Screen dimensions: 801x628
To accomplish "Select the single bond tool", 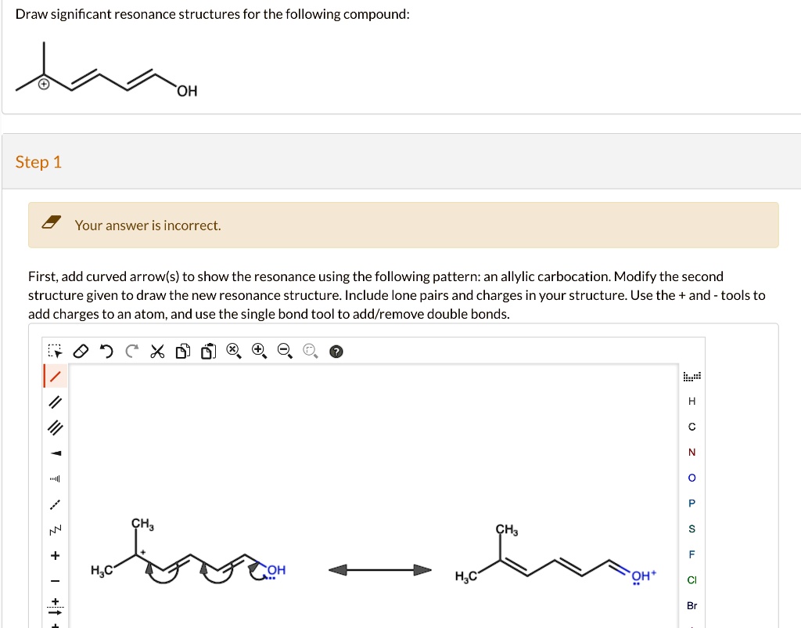I will pyautogui.click(x=55, y=377).
